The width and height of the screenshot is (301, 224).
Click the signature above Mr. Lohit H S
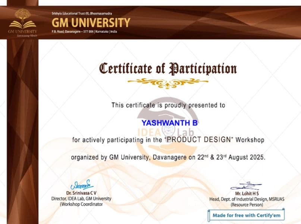[246, 186]
